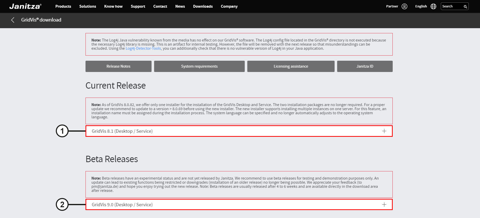Screen dimensions: 480x218
Task: Open the Know how menu
Action: tap(113, 6)
